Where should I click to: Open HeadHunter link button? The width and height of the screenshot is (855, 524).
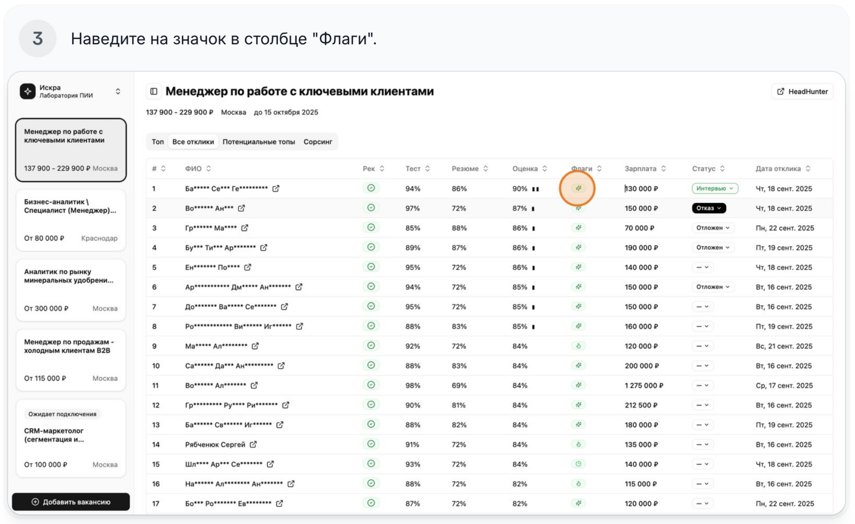coord(802,92)
